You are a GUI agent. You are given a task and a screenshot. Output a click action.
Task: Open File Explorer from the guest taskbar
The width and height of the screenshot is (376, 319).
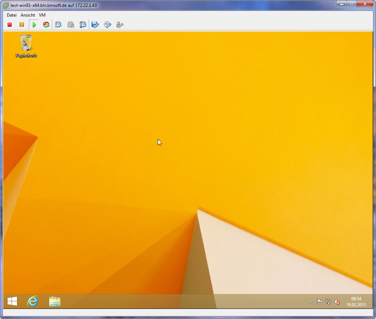click(55, 301)
